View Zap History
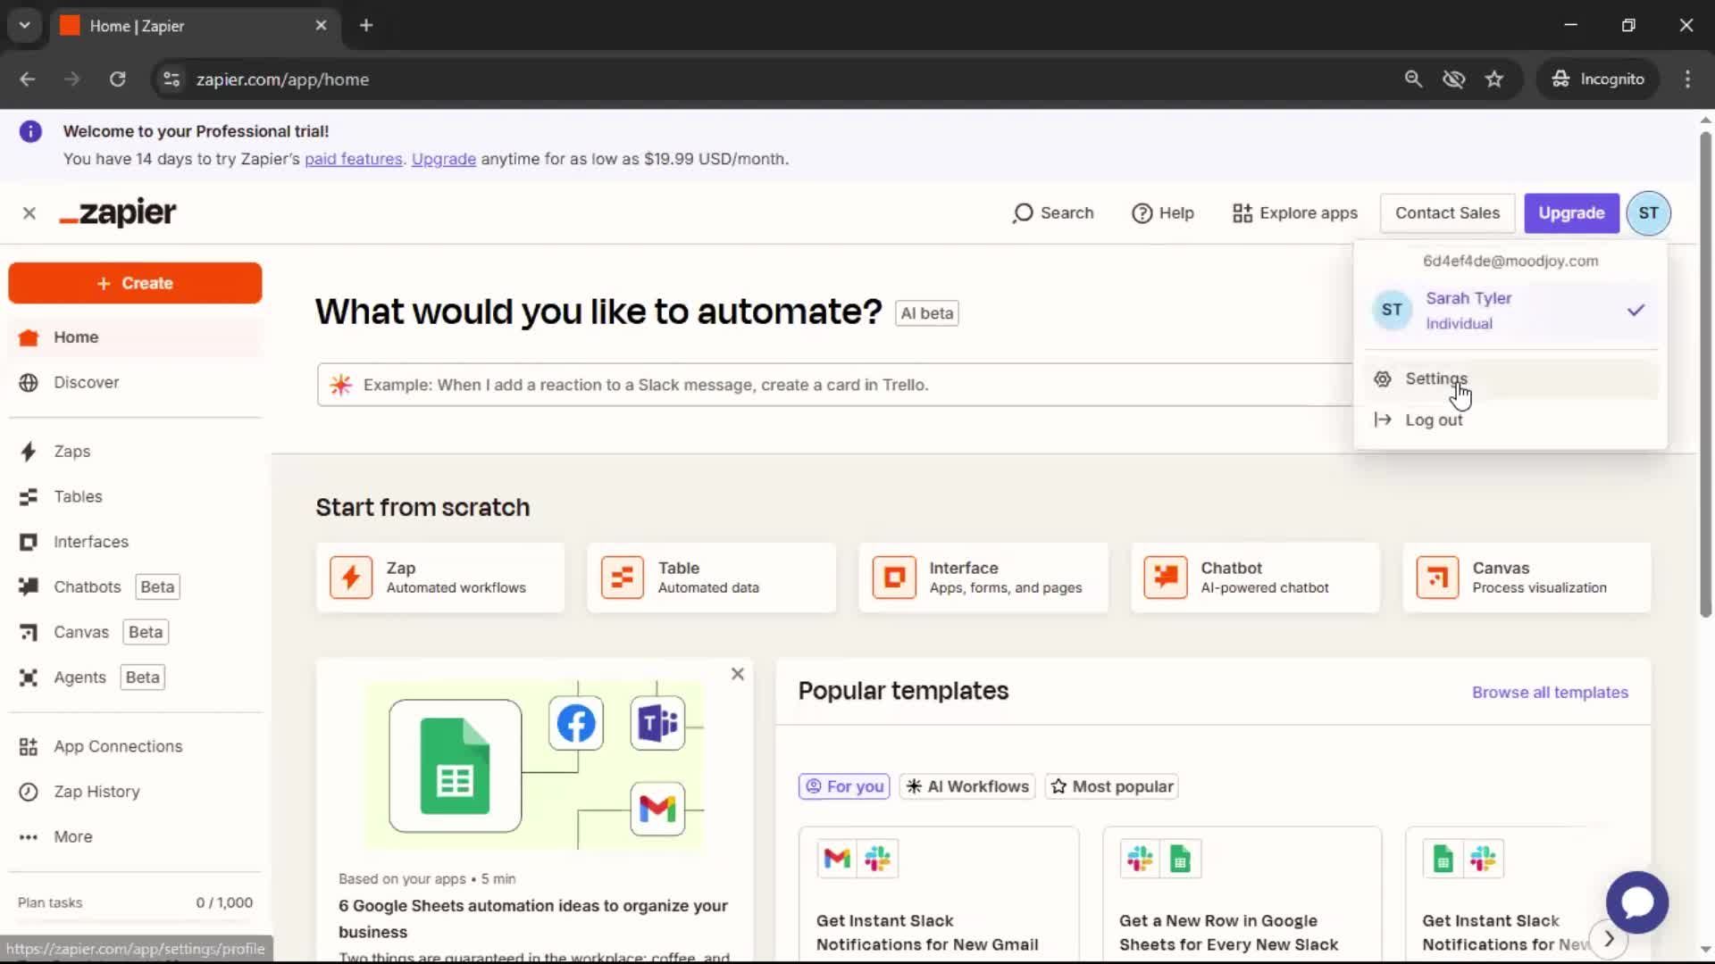 click(x=134, y=792)
